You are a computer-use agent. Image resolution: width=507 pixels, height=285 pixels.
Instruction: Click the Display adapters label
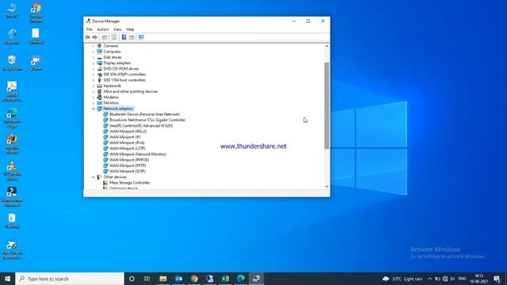tap(117, 63)
